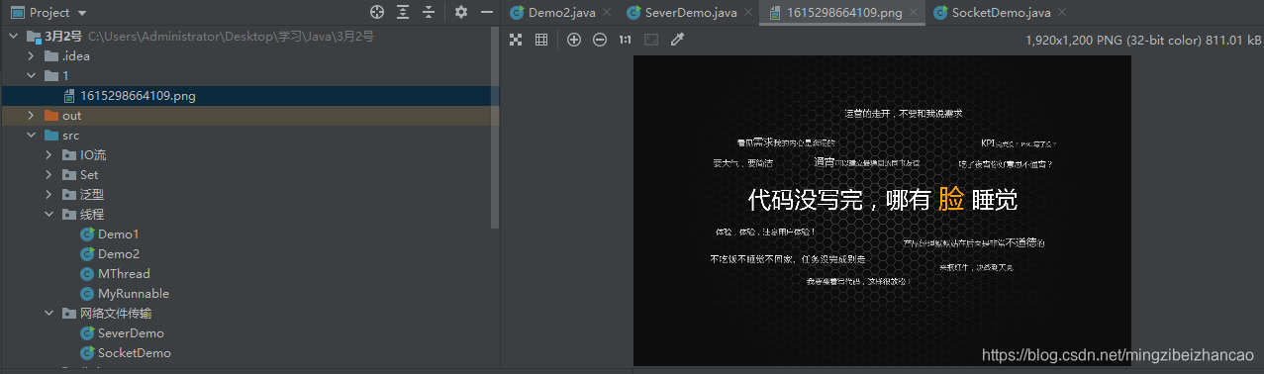Image resolution: width=1264 pixels, height=374 pixels.
Task: Select Demo2 class in project tree
Action: (118, 254)
